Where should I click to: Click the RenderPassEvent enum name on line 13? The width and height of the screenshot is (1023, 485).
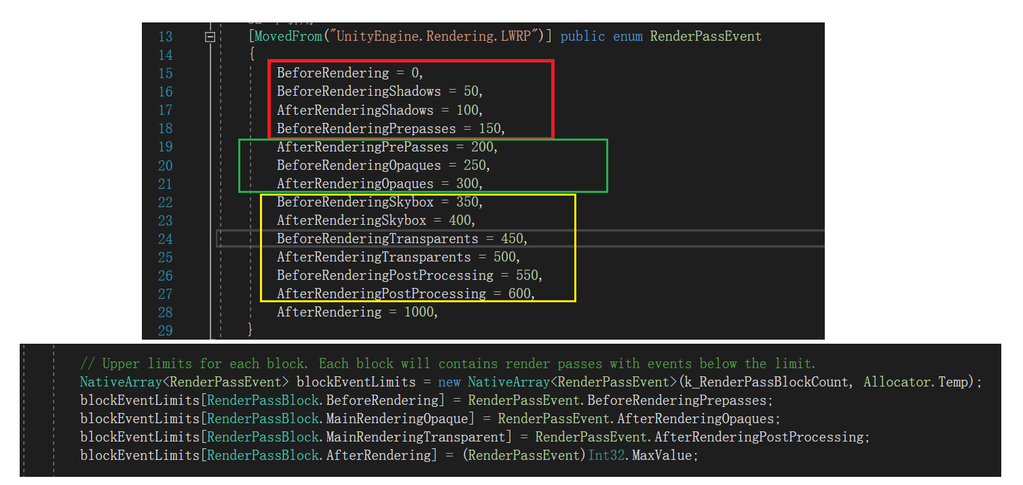click(x=706, y=37)
